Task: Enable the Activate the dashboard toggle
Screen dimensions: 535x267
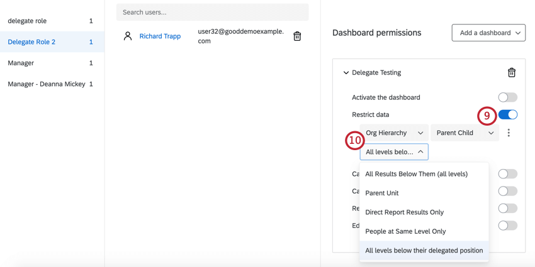Action: (507, 97)
